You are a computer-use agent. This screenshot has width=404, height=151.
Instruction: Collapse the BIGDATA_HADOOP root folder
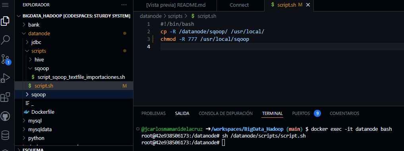coord(19,16)
